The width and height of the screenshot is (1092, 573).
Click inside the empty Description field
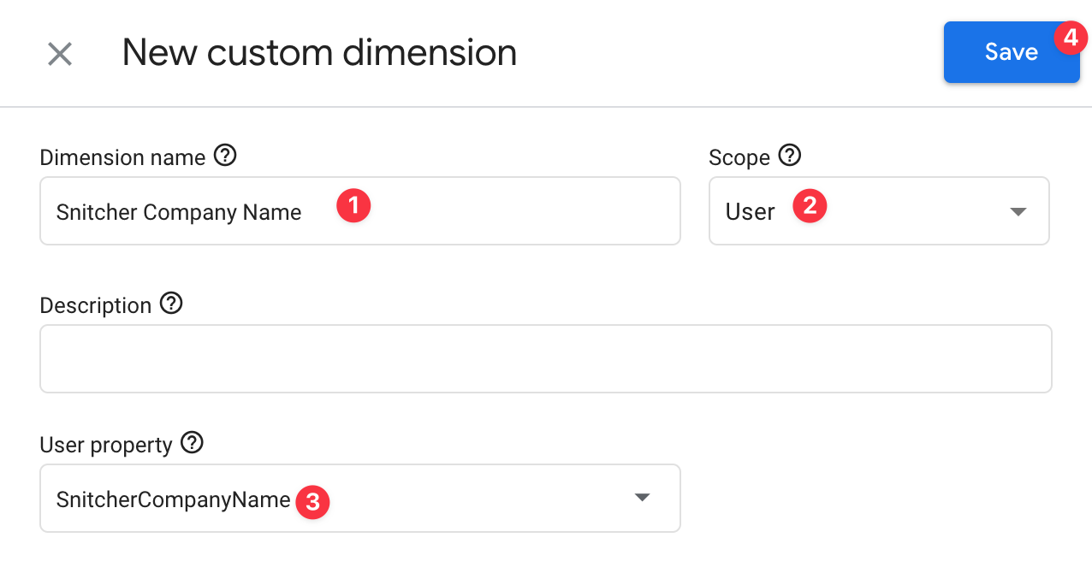click(546, 358)
